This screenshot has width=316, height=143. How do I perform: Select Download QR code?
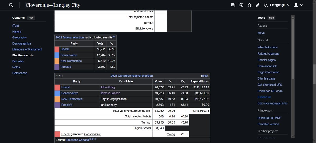[270, 91]
